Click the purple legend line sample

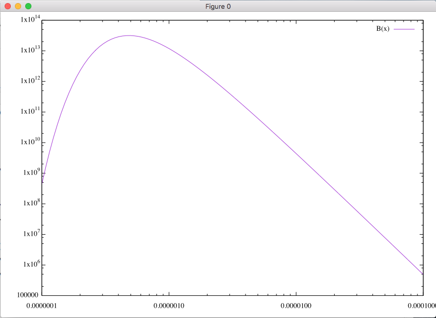point(404,29)
